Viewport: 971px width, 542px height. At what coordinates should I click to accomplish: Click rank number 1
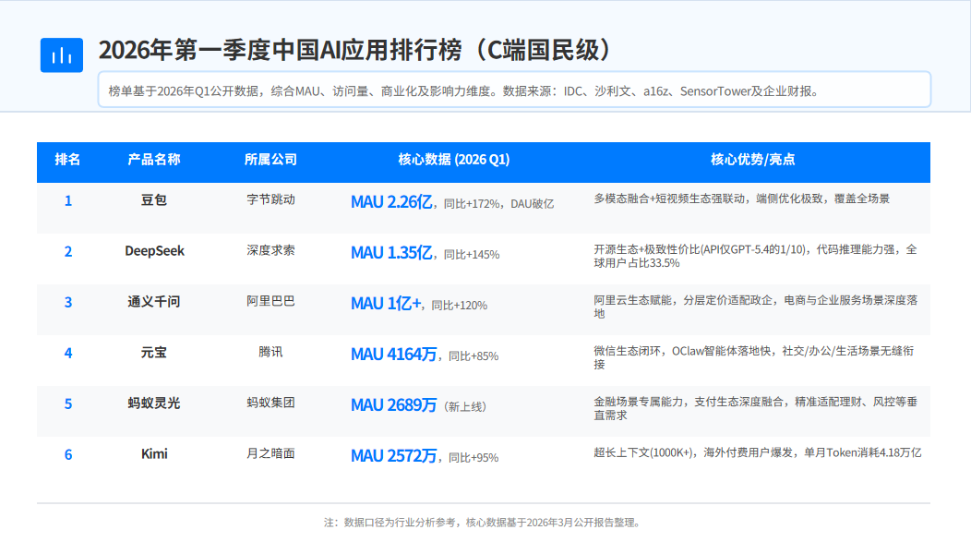pos(68,200)
